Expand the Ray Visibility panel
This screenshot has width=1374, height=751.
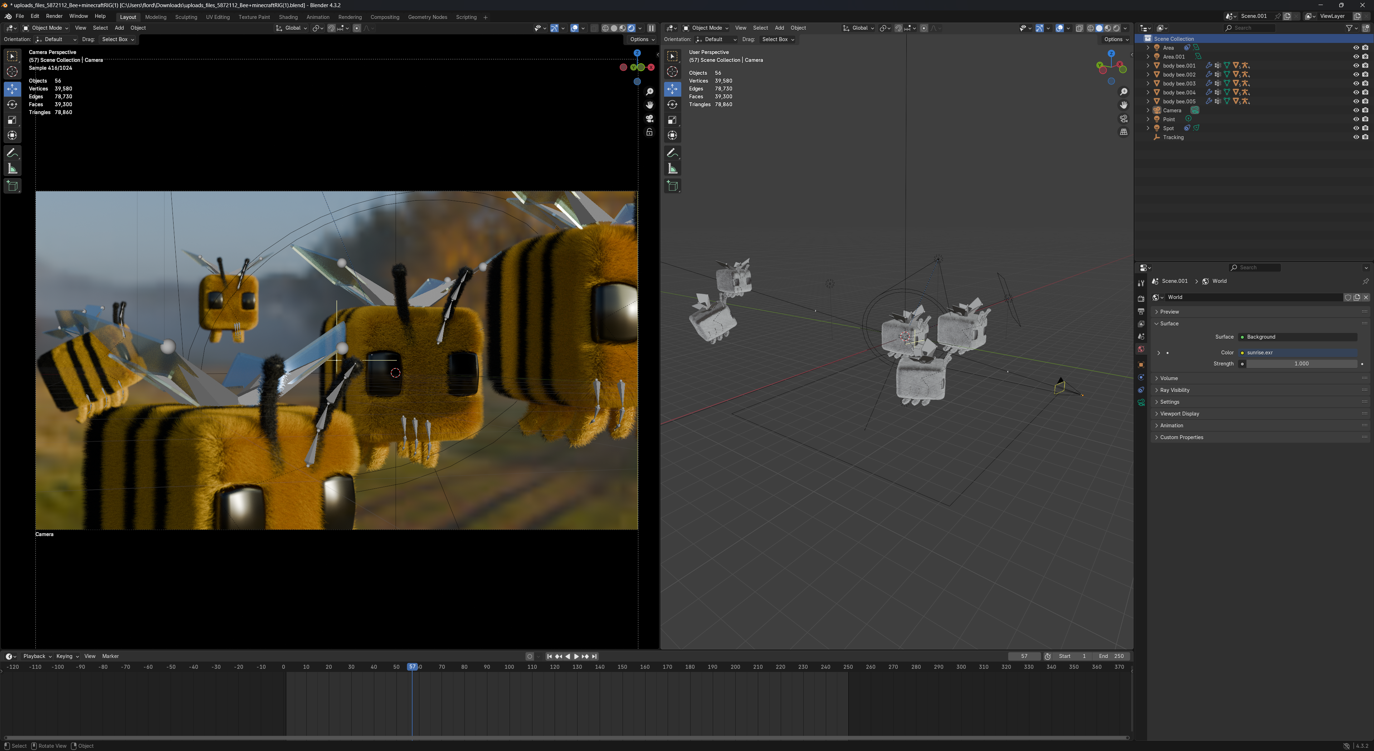click(1259, 390)
